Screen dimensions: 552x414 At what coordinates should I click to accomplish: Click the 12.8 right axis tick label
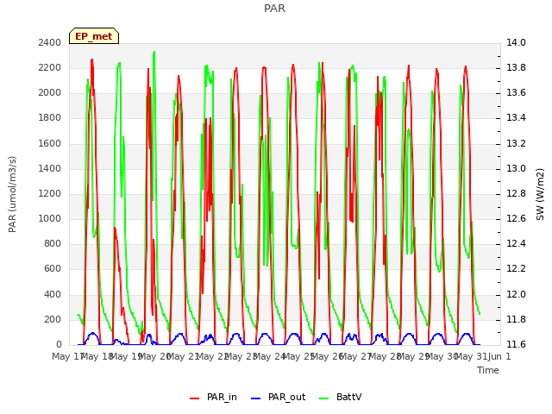[516, 193]
